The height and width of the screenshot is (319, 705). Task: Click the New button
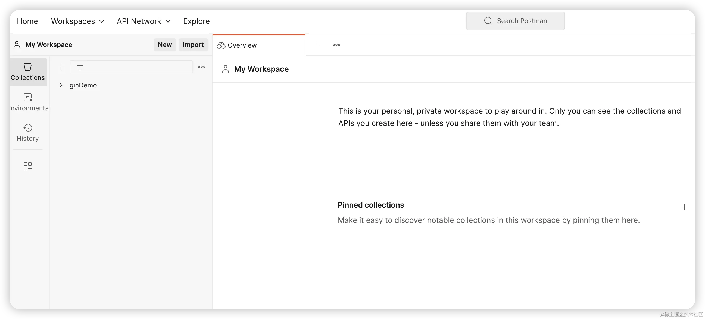(x=165, y=45)
